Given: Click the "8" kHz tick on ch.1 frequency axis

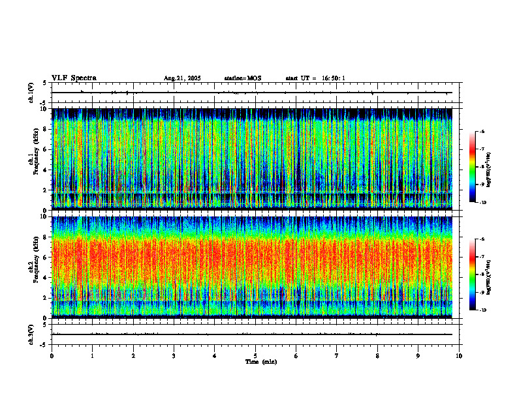Looking at the screenshot, I should 46,129.
